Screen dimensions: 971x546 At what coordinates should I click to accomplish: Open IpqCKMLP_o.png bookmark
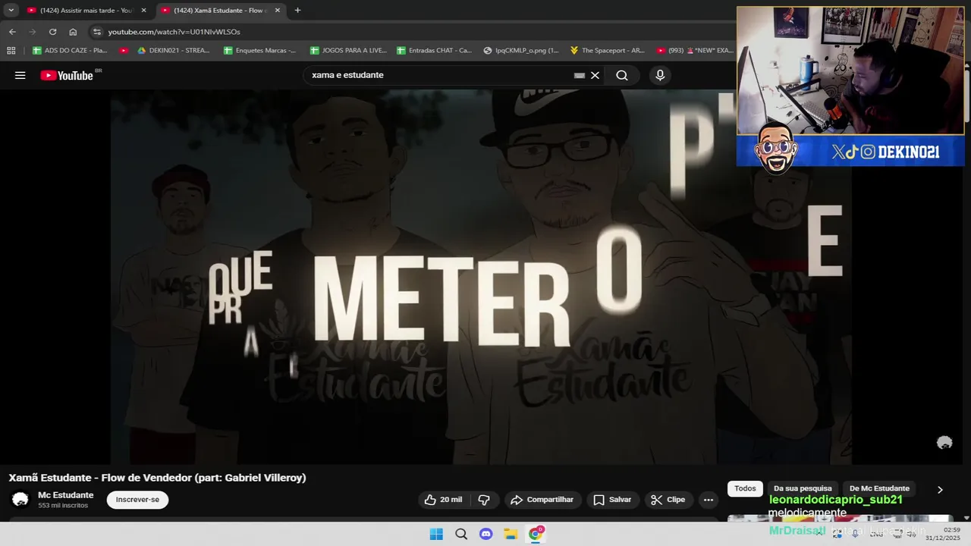[x=520, y=51]
